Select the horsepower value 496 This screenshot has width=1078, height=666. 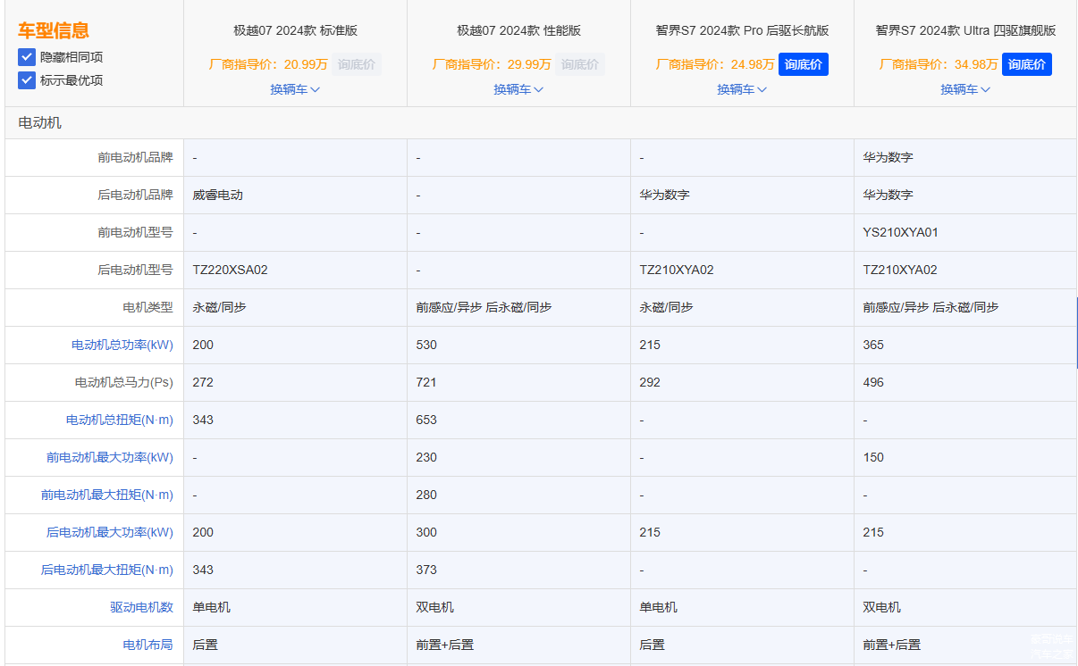[873, 382]
